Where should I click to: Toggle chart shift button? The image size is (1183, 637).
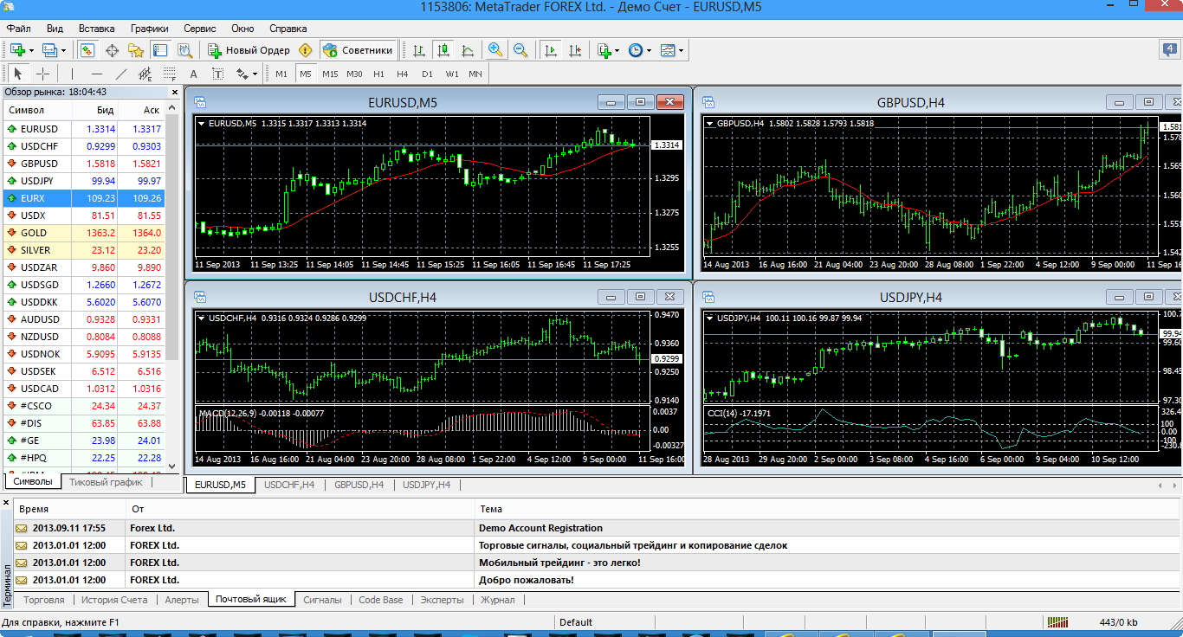(575, 50)
